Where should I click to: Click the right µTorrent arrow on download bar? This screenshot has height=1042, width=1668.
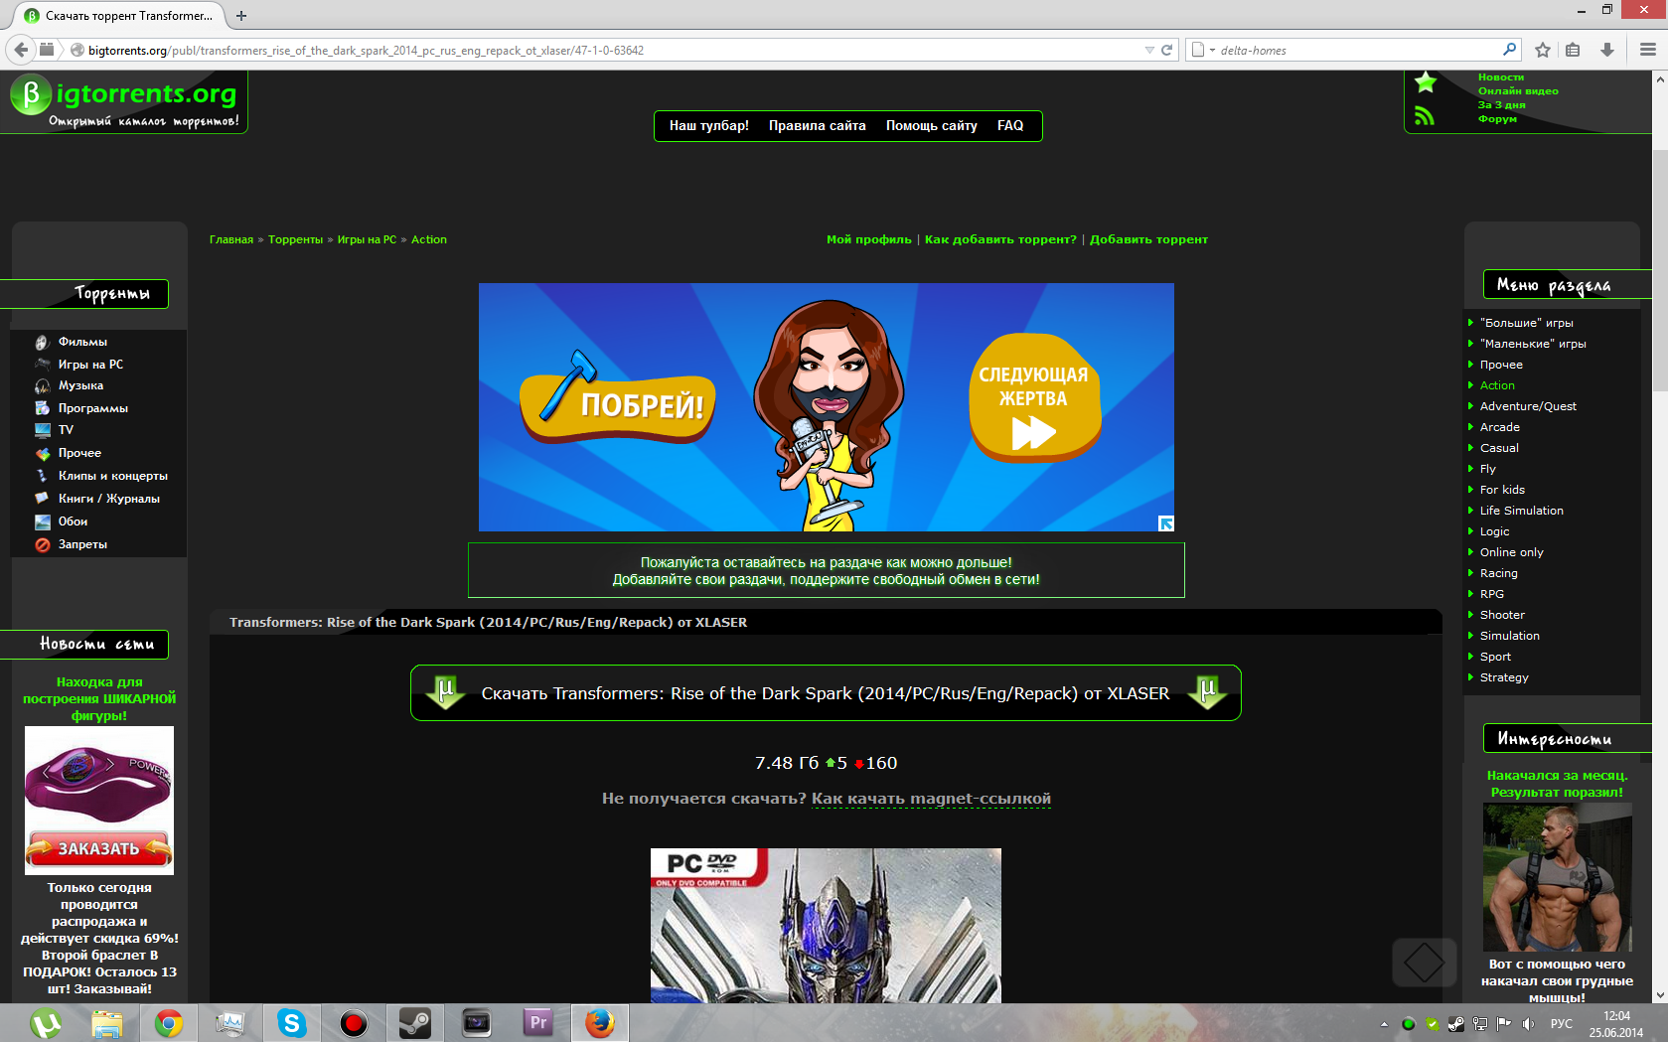[1207, 692]
